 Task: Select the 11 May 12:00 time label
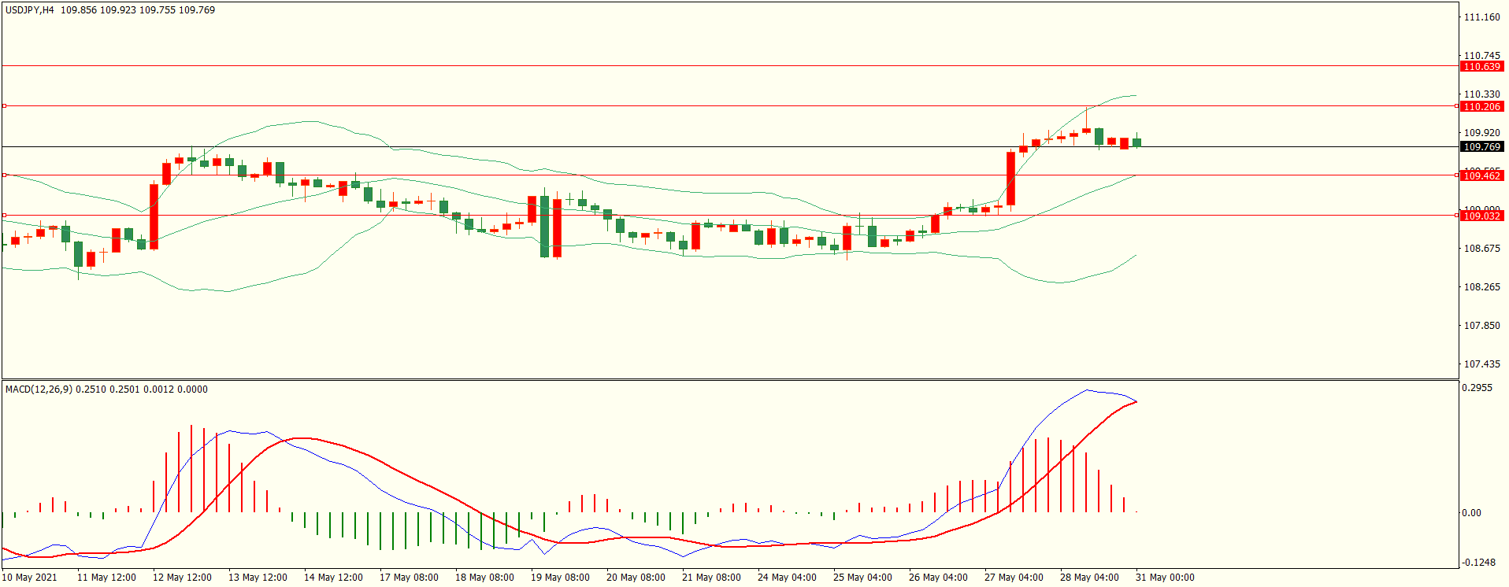106,578
